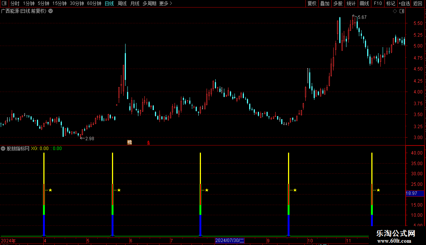This screenshot has height=245, width=426.
Task: Select the 5分钟 period
Action: click(x=43, y=3)
